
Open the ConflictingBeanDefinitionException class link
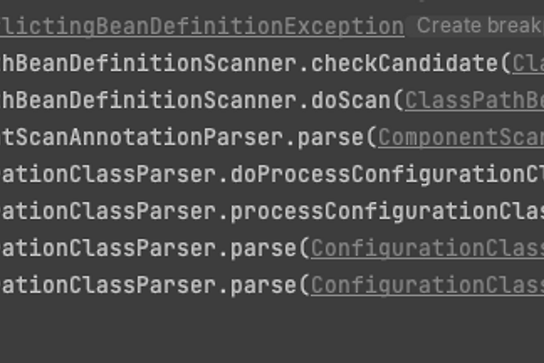pyautogui.click(x=204, y=26)
